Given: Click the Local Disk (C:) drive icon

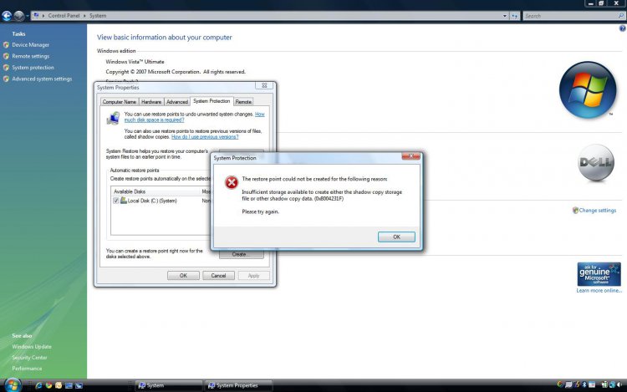Looking at the screenshot, I should [x=124, y=201].
